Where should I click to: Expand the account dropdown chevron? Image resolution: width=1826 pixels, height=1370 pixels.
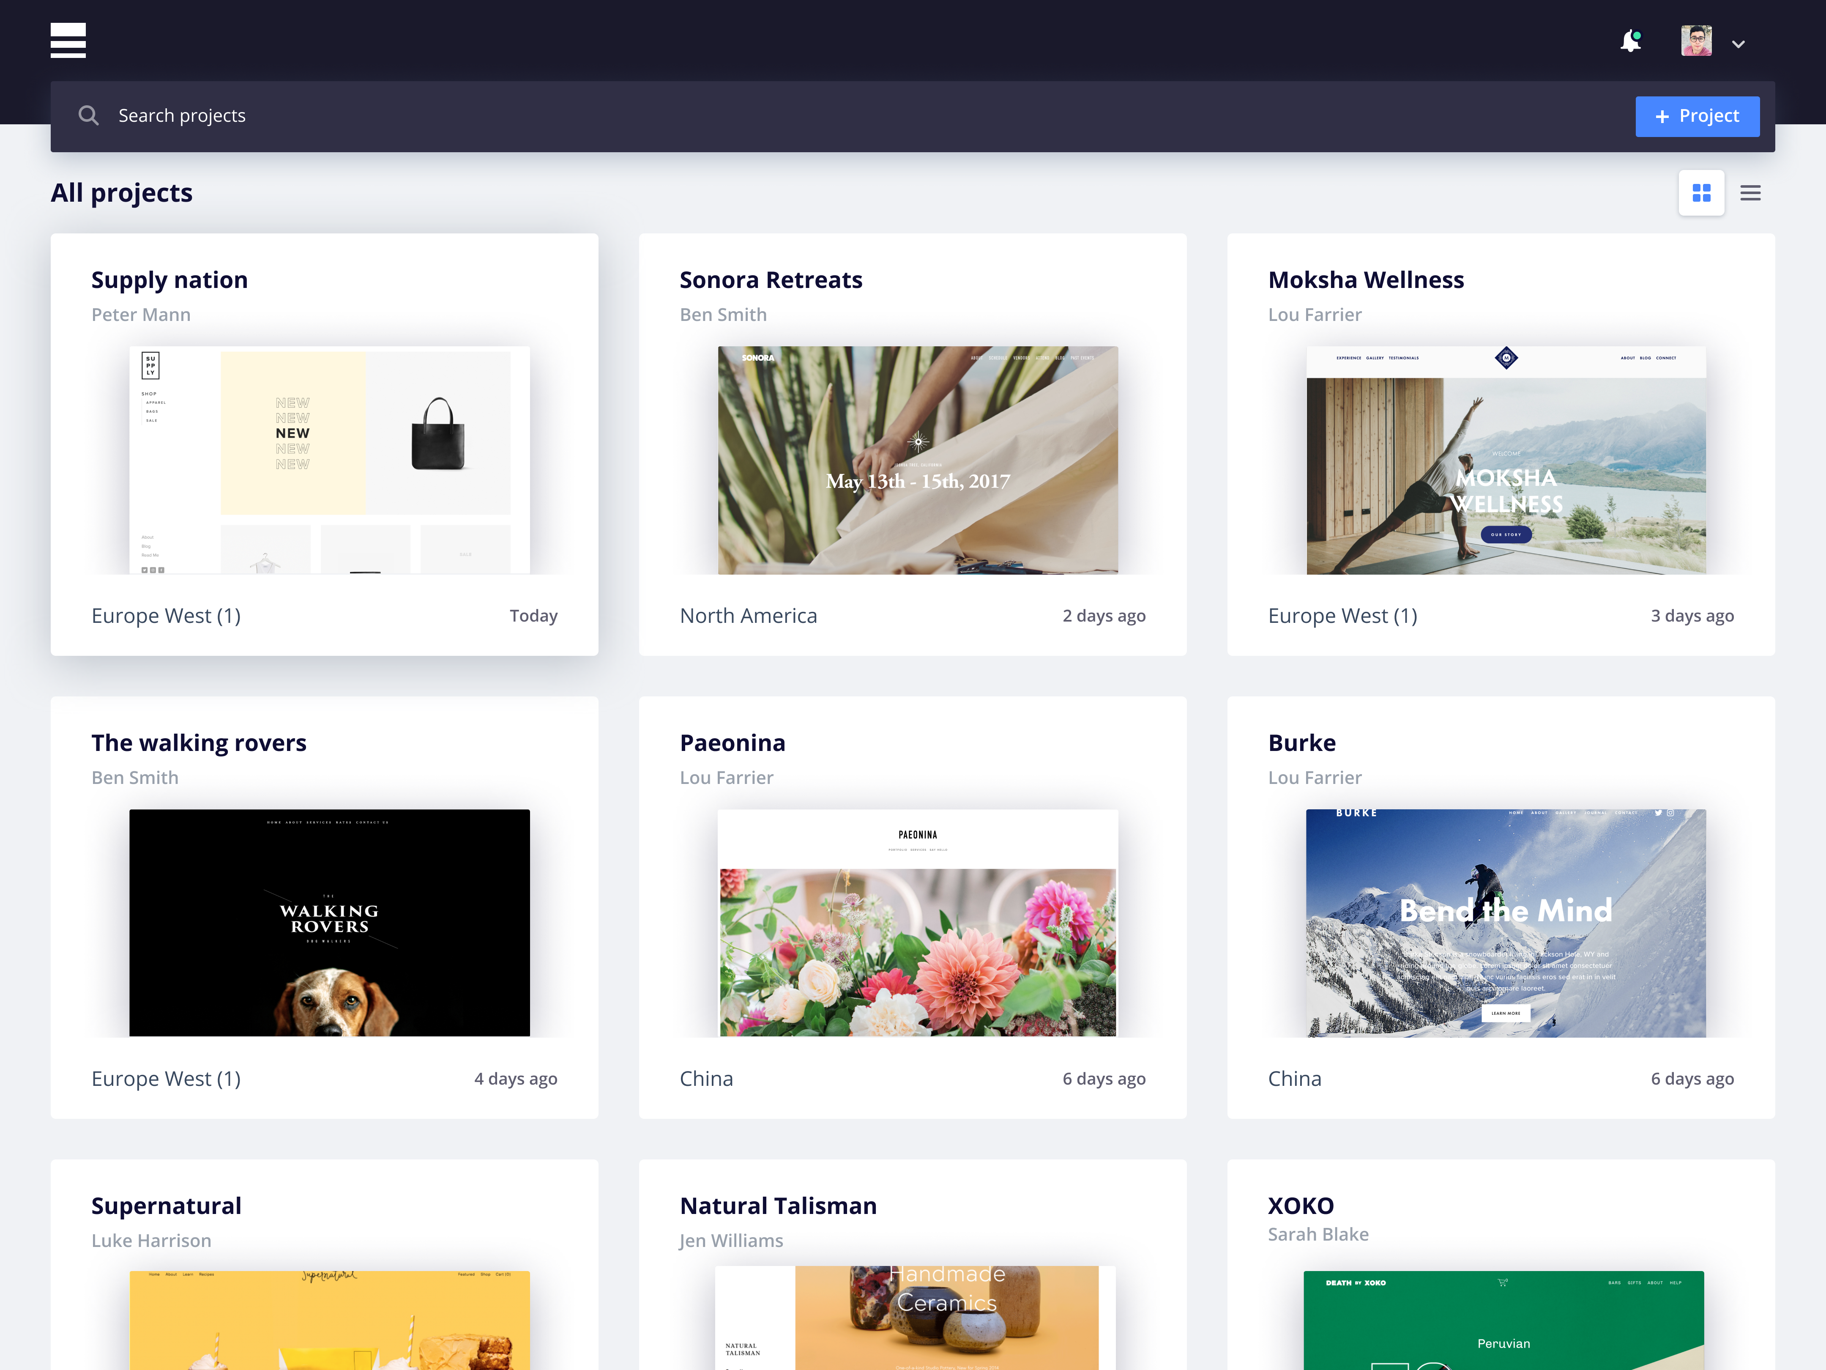tap(1739, 44)
